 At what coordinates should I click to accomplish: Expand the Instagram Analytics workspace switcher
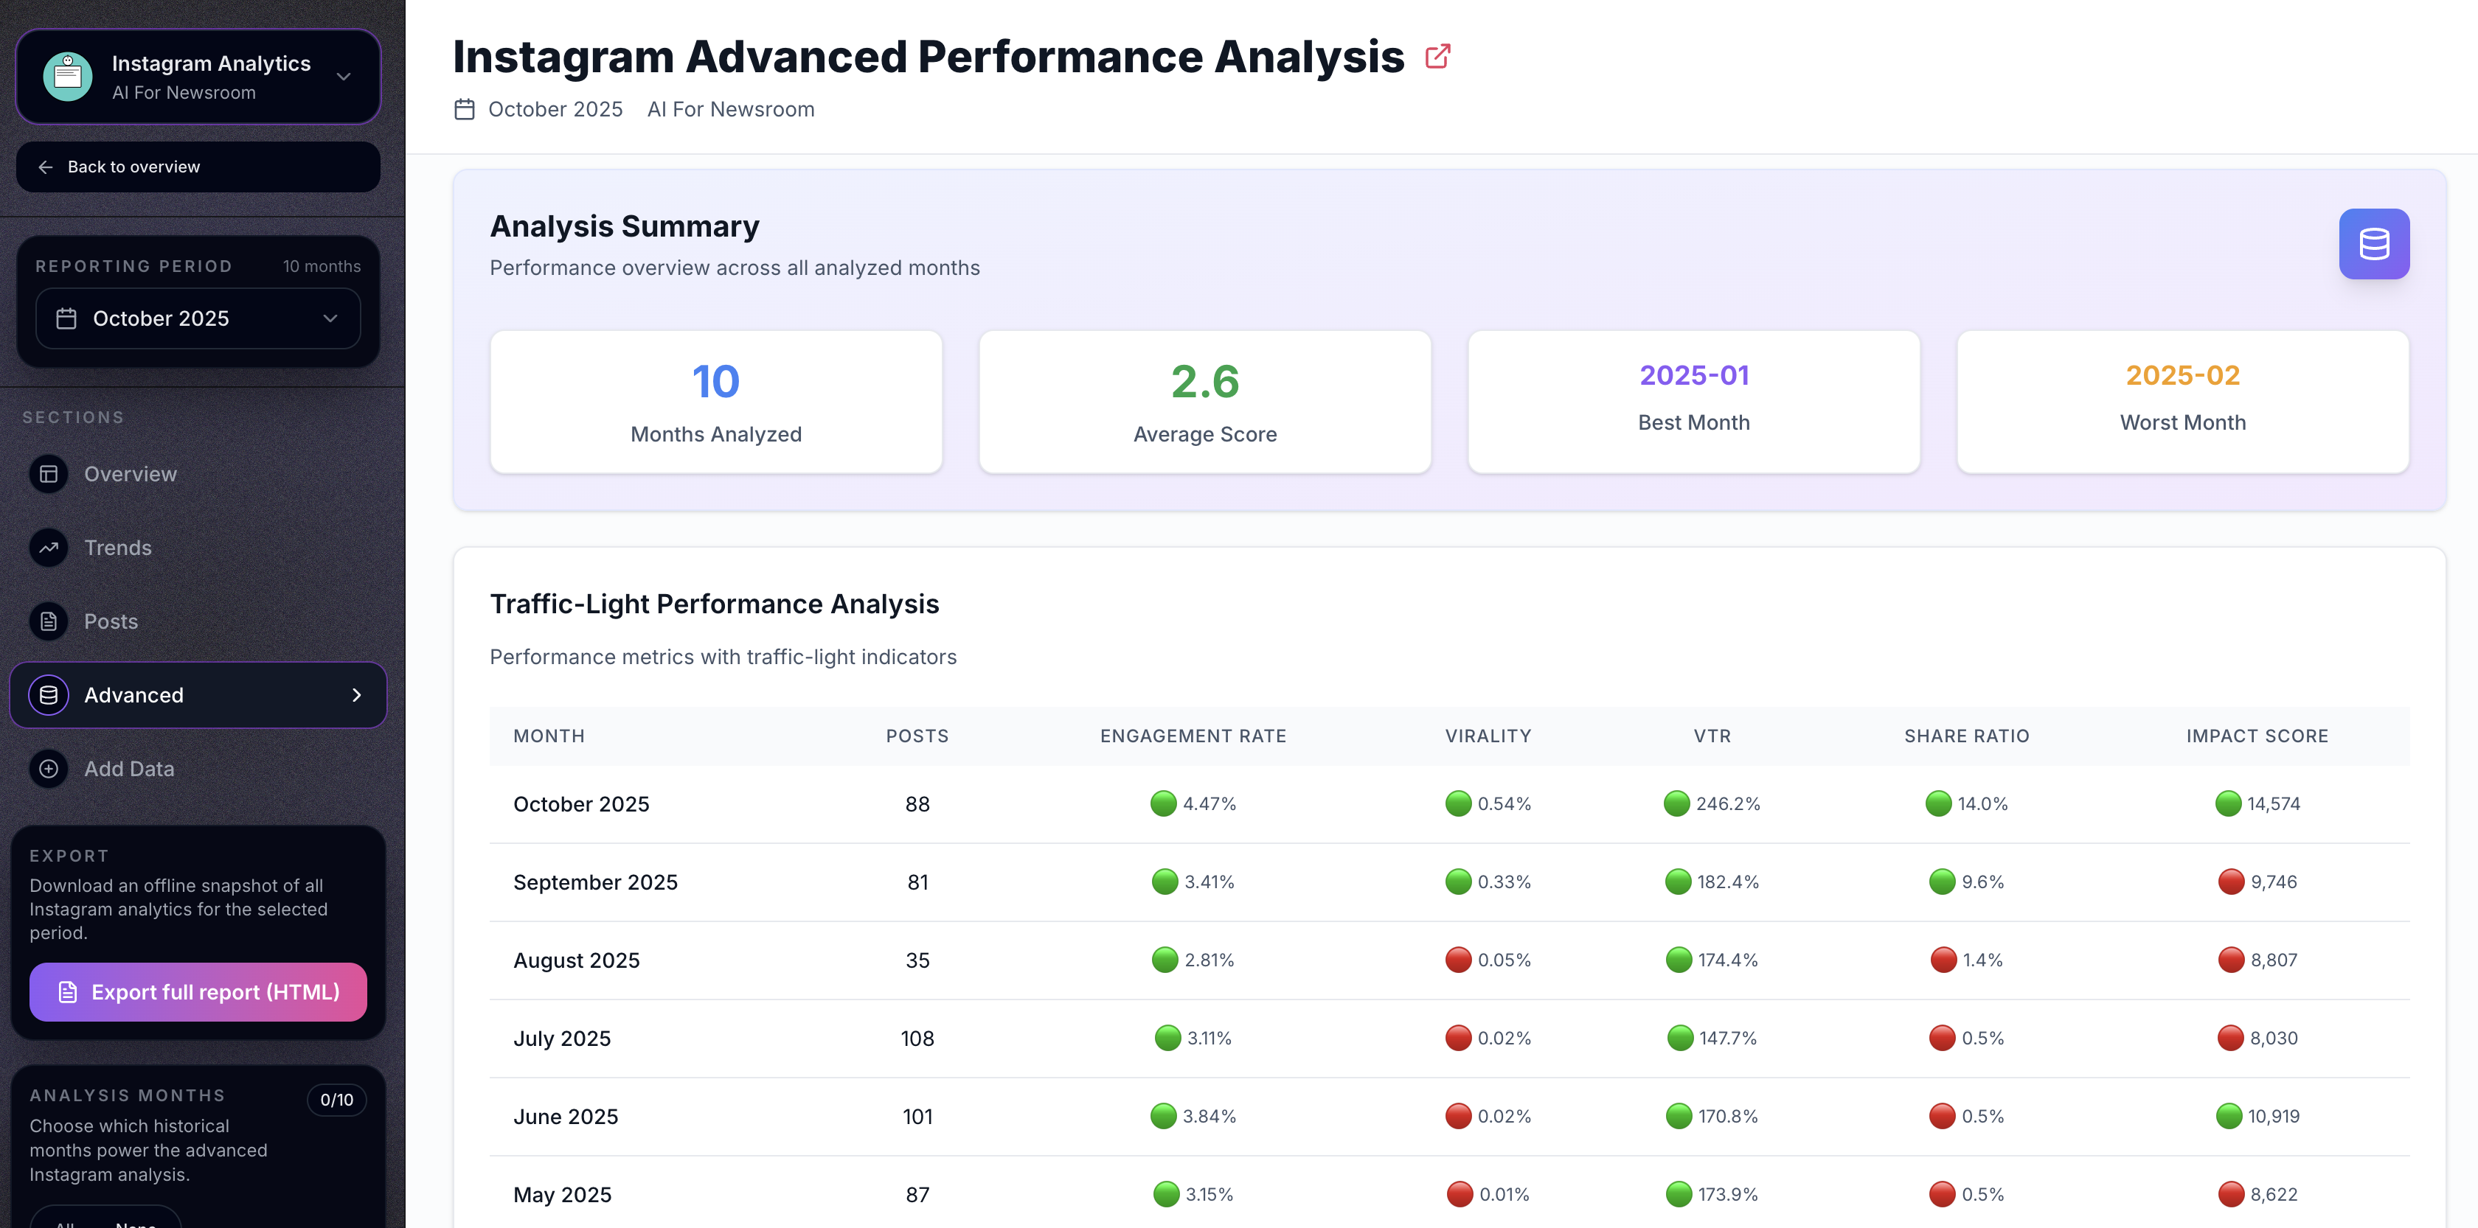click(344, 77)
